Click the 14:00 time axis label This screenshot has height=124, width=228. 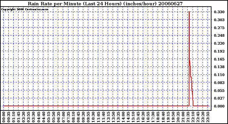click(123, 117)
